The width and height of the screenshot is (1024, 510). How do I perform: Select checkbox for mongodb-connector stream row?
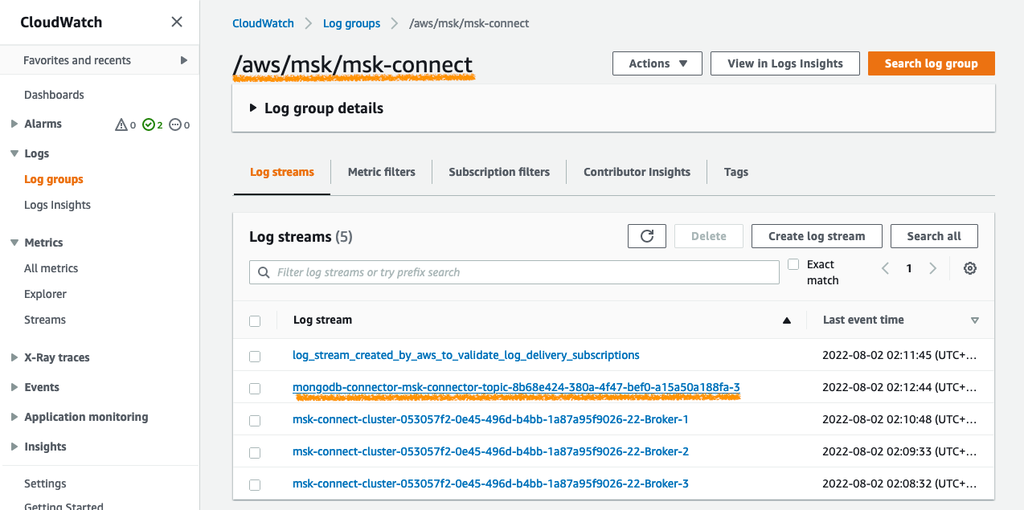[255, 389]
